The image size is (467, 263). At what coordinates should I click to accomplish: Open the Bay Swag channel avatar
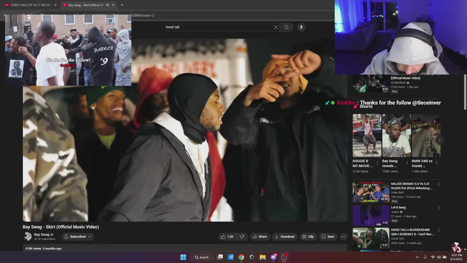[x=28, y=237]
